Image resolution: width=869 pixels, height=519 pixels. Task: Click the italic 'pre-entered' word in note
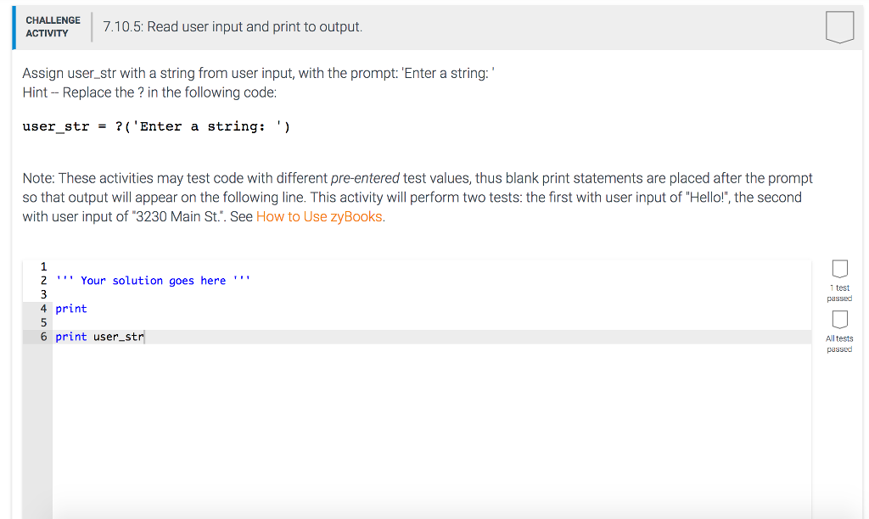coord(365,178)
